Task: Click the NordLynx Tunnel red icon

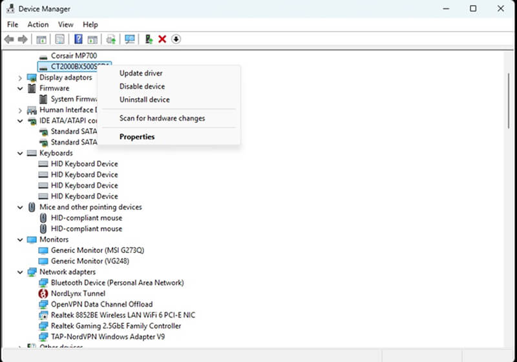Action: coord(43,294)
